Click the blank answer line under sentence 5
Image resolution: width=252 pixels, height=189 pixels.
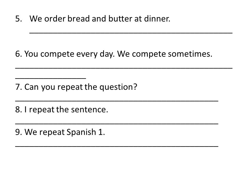[131, 33]
